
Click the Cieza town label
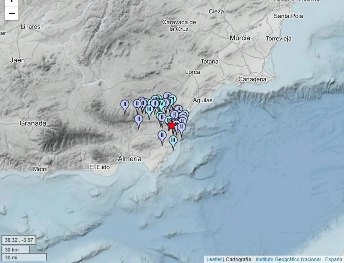(216, 11)
